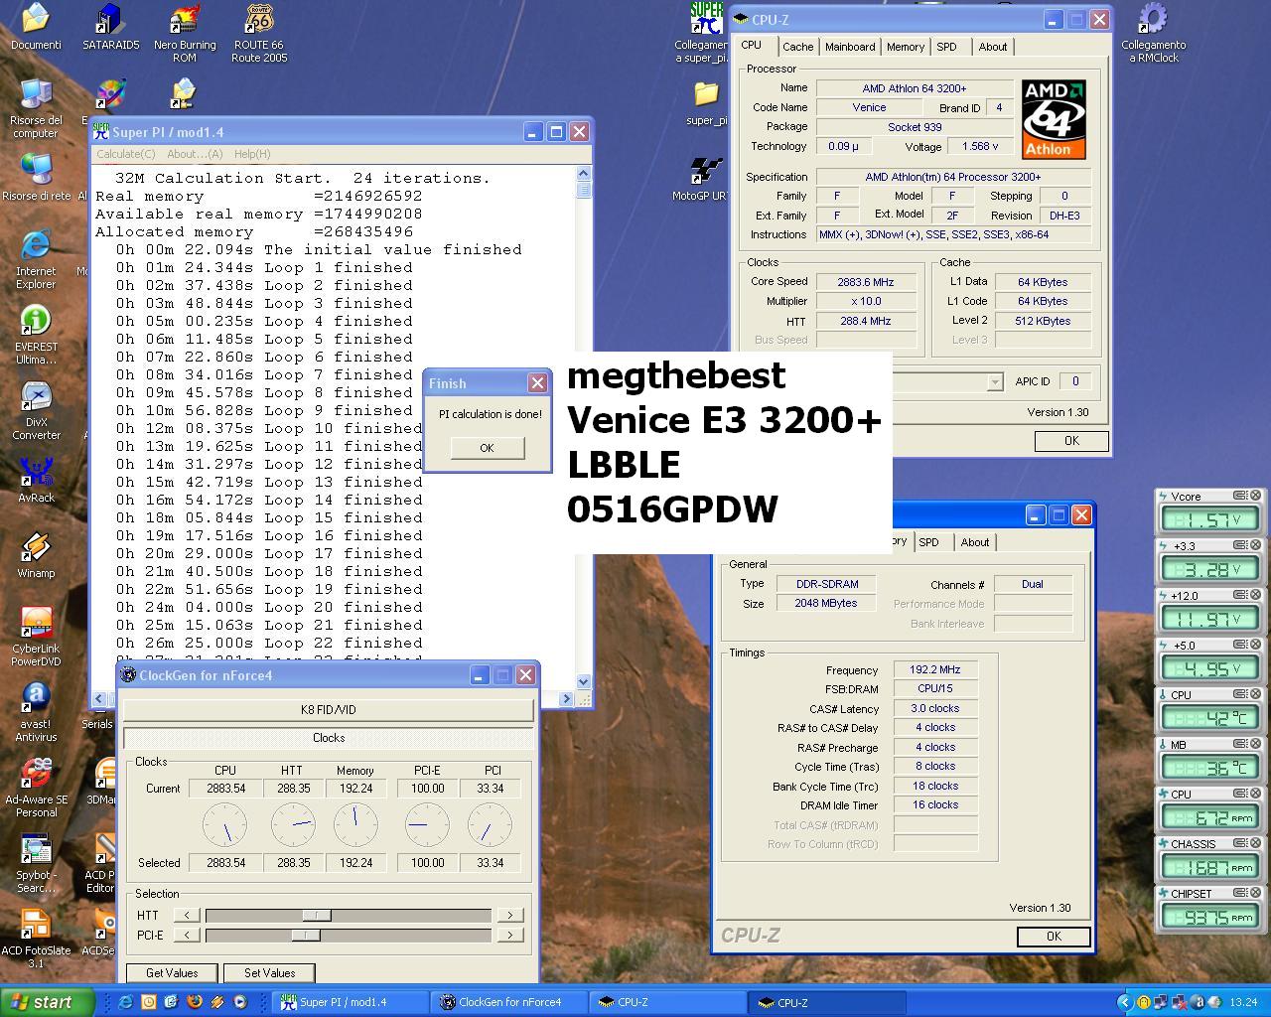Image resolution: width=1271 pixels, height=1017 pixels.
Task: Launch the AvRack desktop shortcut
Action: (36, 480)
